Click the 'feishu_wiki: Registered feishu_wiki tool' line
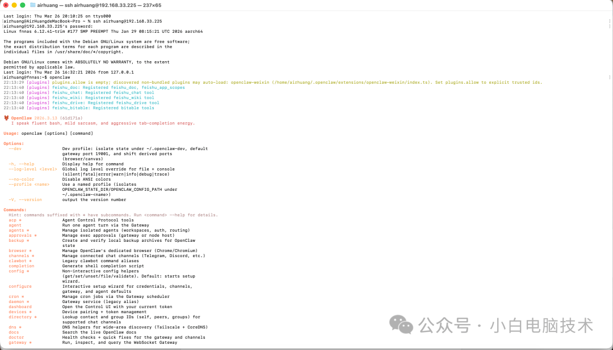 pos(79,97)
